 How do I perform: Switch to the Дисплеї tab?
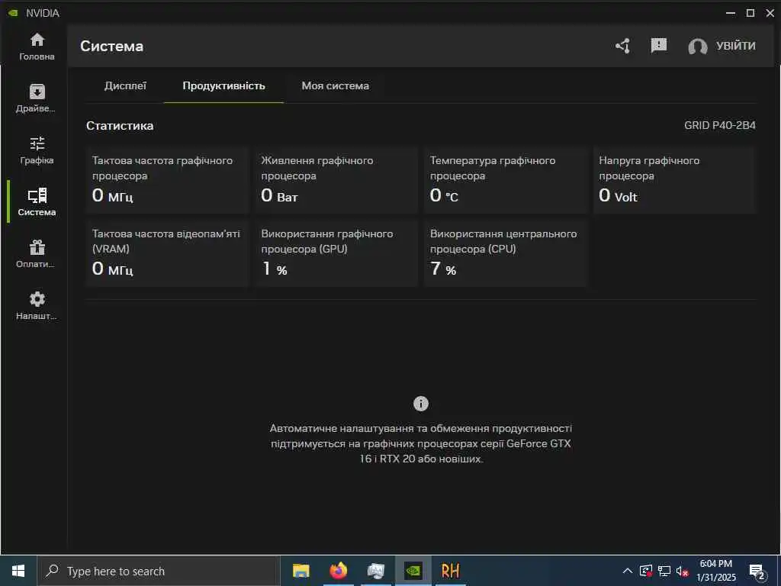[x=125, y=85]
